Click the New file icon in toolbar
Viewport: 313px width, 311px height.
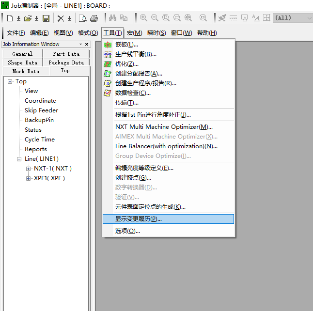tap(10, 18)
